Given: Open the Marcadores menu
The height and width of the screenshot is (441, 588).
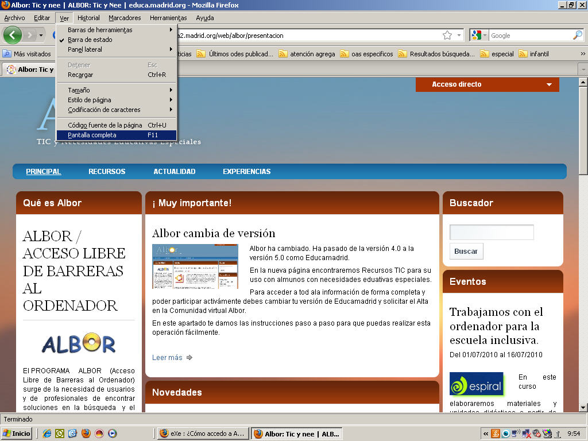Looking at the screenshot, I should click(125, 18).
